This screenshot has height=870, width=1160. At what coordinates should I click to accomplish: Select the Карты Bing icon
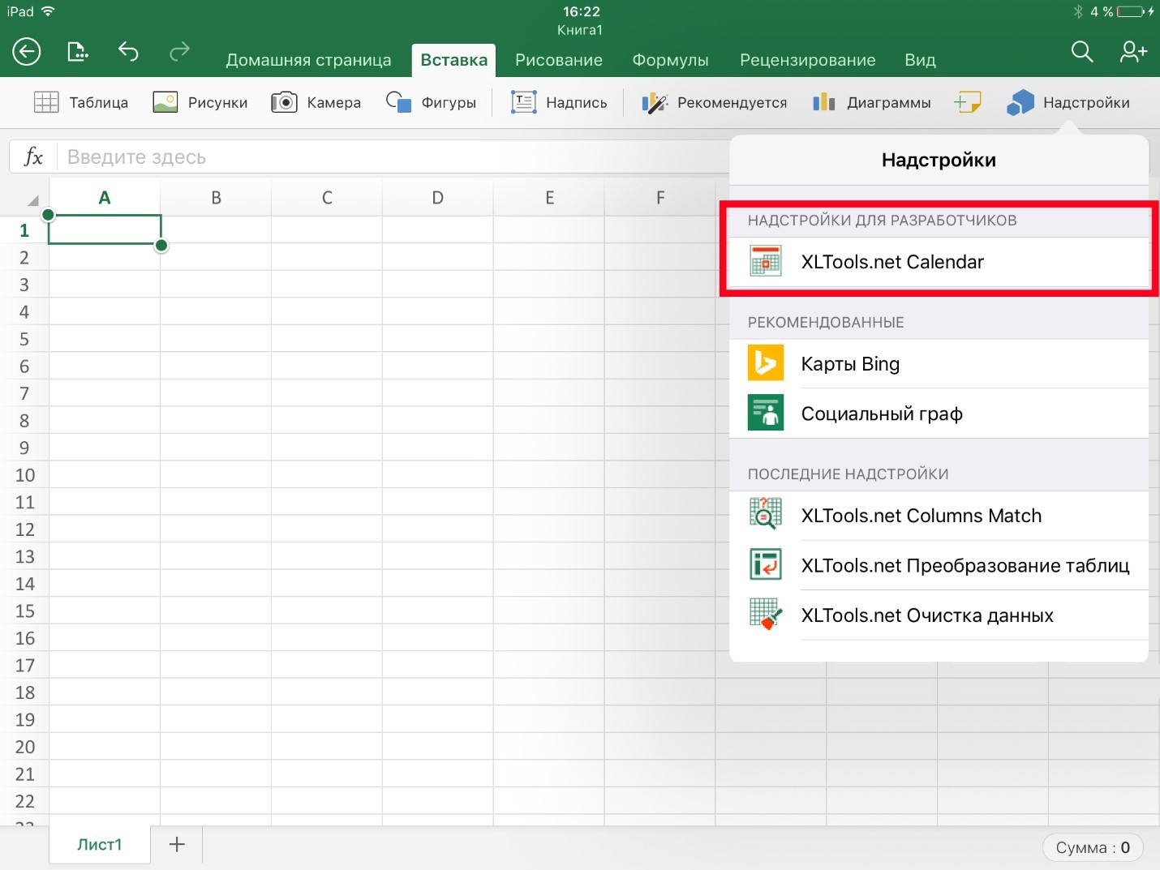pyautogui.click(x=766, y=363)
